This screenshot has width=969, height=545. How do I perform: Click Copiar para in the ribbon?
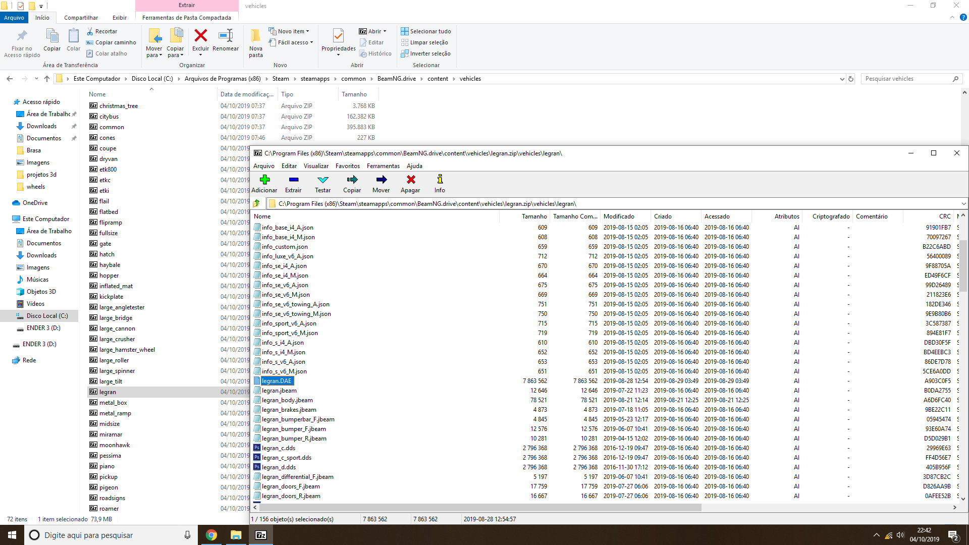[175, 43]
